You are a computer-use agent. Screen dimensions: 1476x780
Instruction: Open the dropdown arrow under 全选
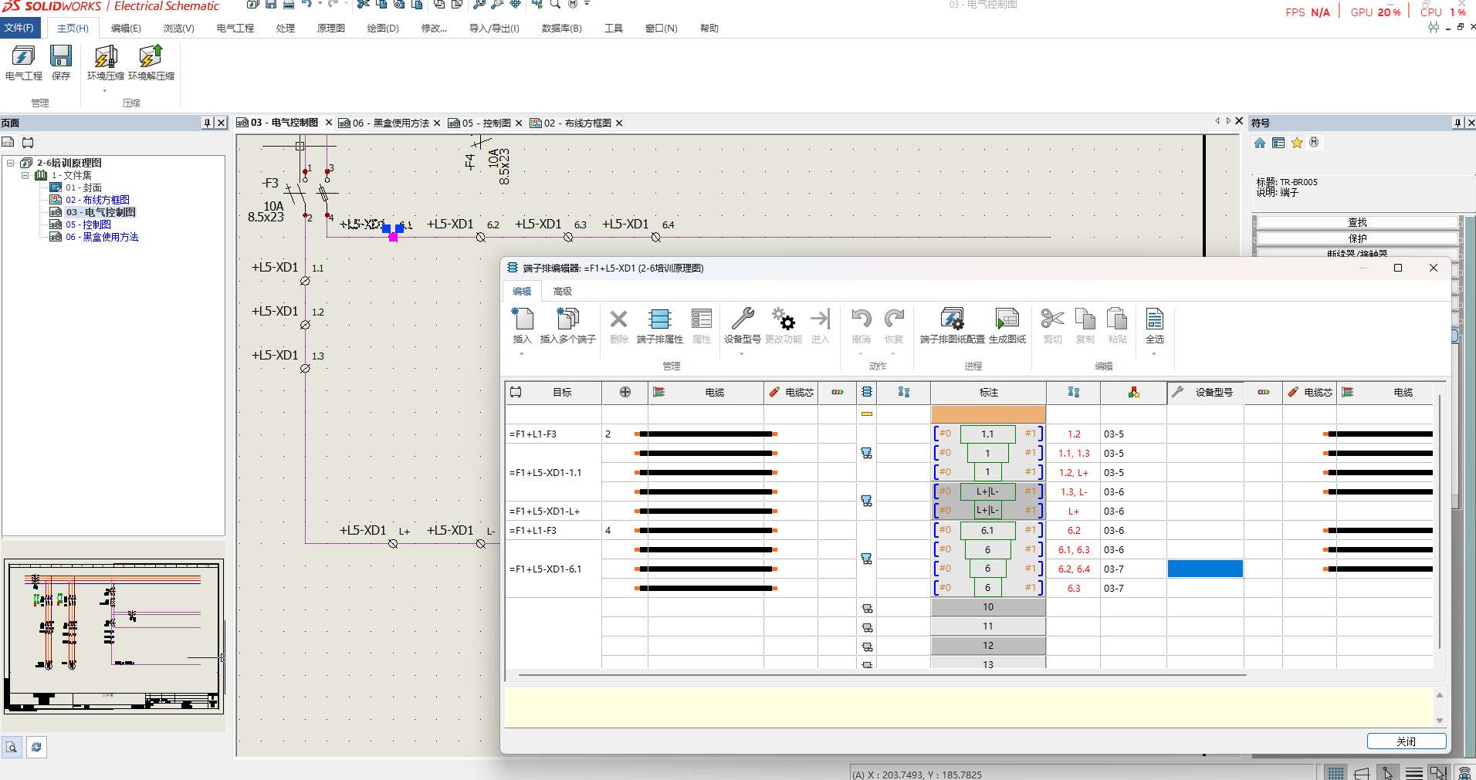pyautogui.click(x=1154, y=354)
